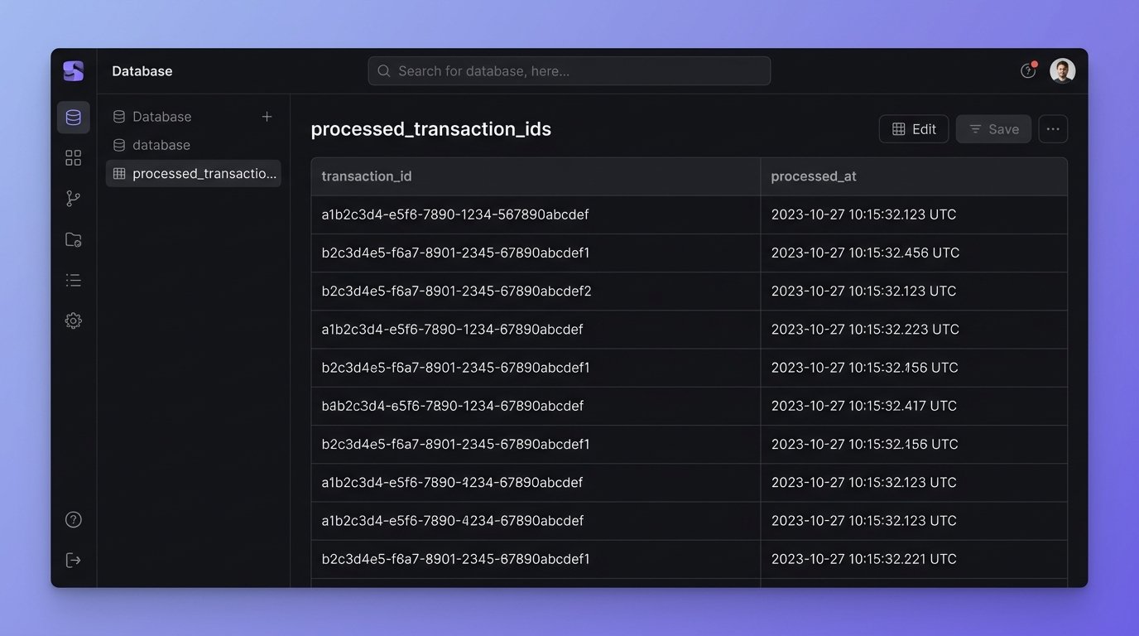Select the database entry in the sidebar
Screen dimensions: 1139x636
click(161, 145)
